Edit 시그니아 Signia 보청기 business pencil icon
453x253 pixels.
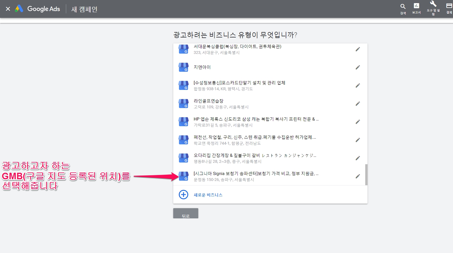(358, 176)
